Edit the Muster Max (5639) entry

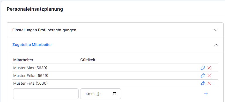click(203, 68)
